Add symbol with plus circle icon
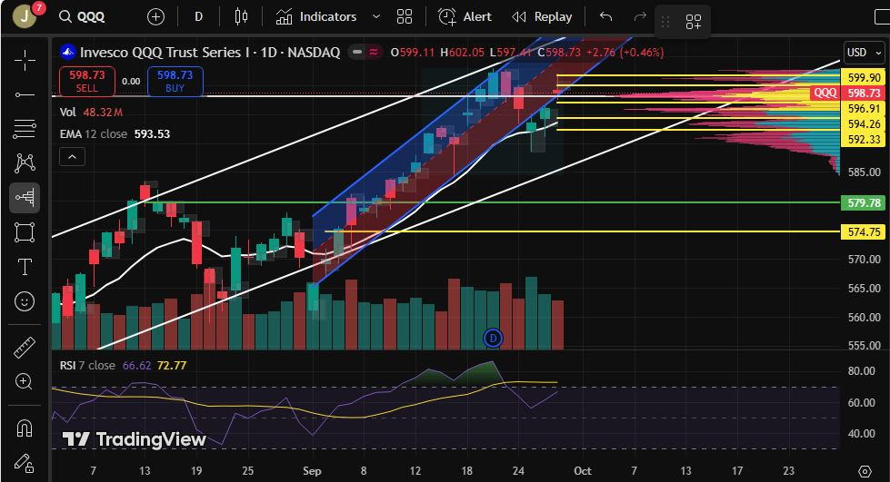 [155, 17]
